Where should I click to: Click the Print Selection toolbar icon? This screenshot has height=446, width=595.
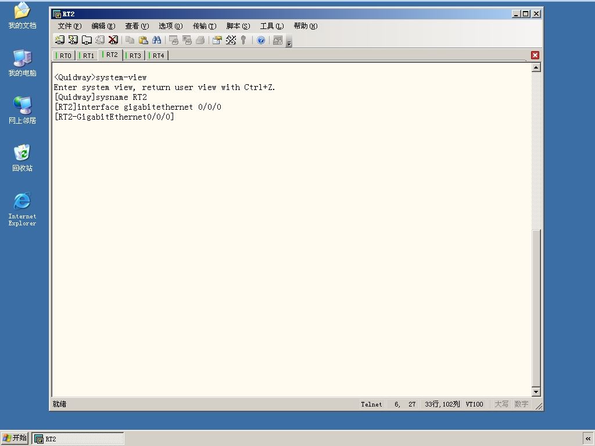[187, 40]
